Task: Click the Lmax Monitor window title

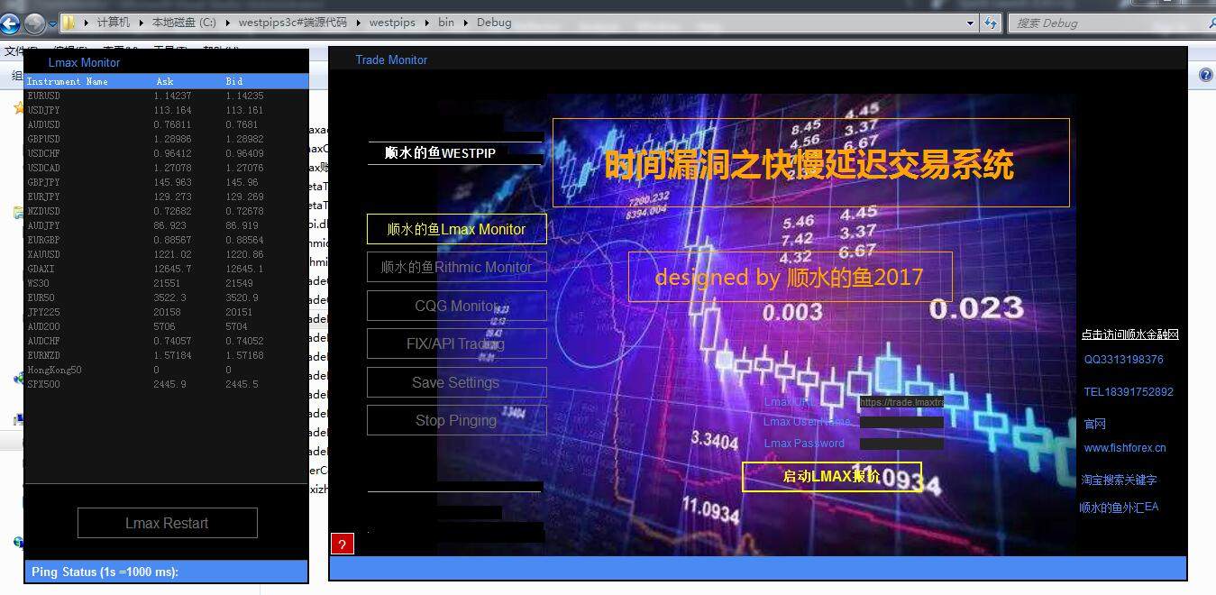Action: click(84, 62)
